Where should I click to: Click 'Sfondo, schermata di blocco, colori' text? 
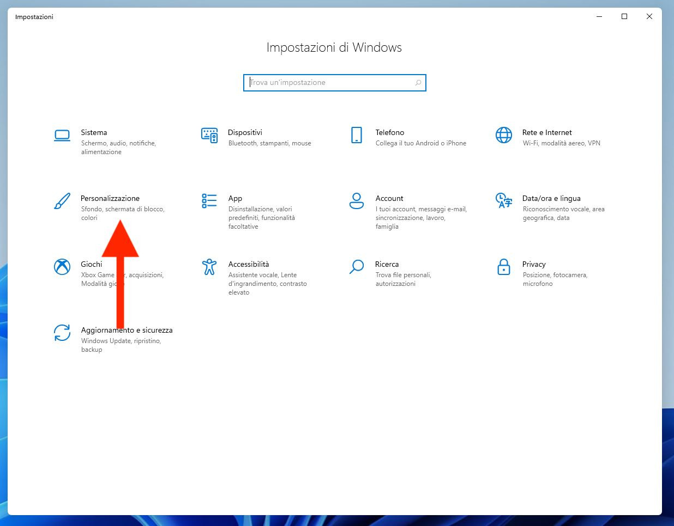pyautogui.click(x=123, y=213)
